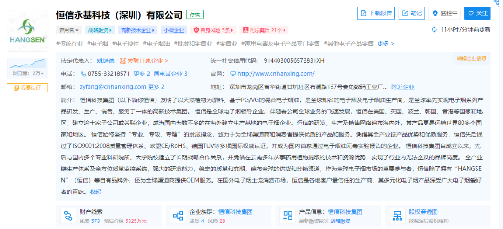Viewport: 503px width, 229px height.
Task: Click the 监控中 monitoring button
Action: 445,13
